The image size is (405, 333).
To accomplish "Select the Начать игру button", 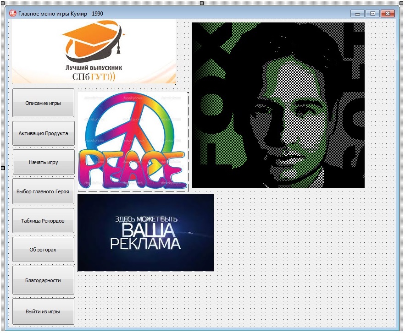I will 44,162.
